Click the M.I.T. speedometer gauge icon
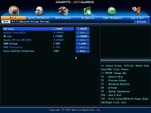The image size is (151, 113). pos(14,11)
